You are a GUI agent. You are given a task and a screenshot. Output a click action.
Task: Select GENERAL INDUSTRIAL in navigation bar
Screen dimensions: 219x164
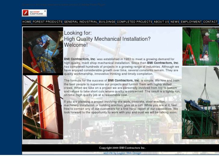pyautogui.click(x=81, y=22)
